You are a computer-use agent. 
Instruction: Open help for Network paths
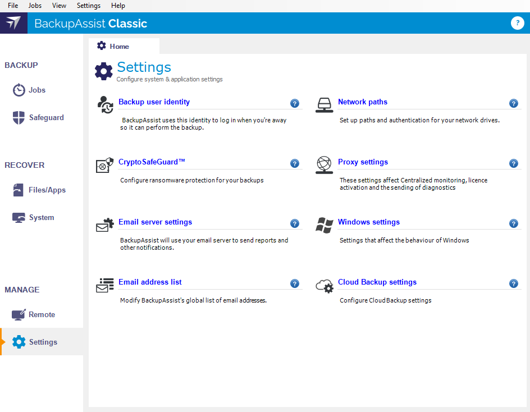(x=513, y=103)
